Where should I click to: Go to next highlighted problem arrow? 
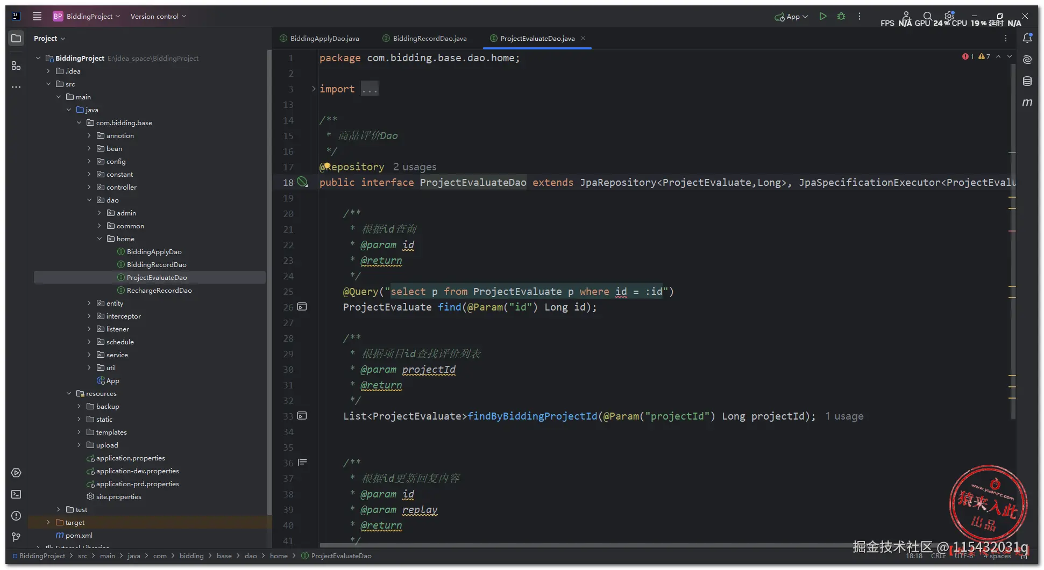coord(1010,56)
